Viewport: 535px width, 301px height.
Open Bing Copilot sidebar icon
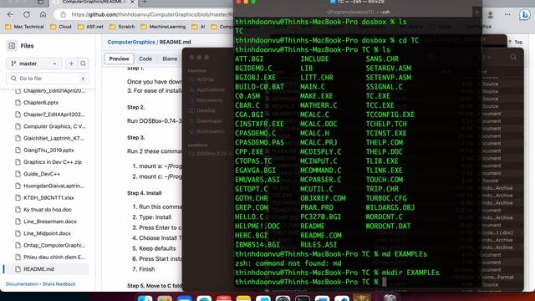pyautogui.click(x=524, y=15)
